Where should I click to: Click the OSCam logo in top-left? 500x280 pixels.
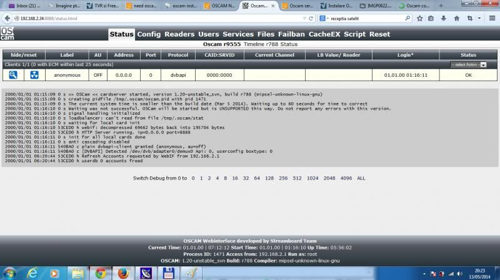(x=7, y=34)
